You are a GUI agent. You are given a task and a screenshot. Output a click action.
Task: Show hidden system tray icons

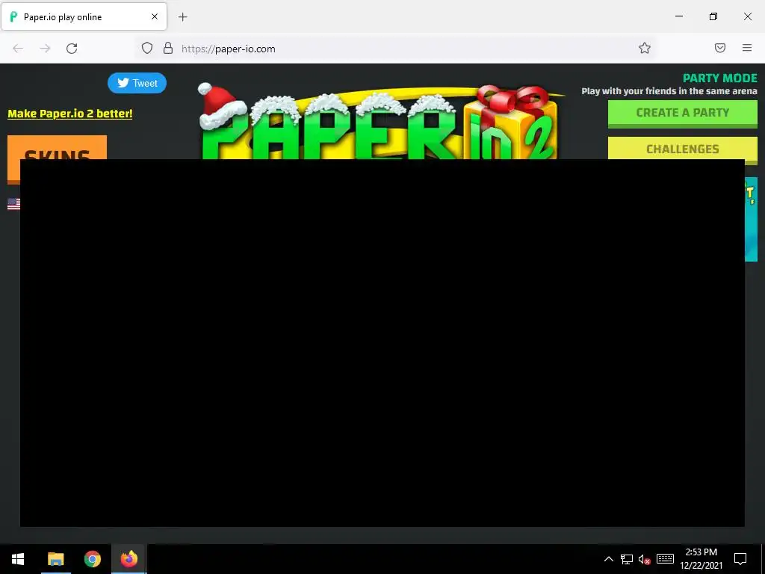[x=608, y=559]
